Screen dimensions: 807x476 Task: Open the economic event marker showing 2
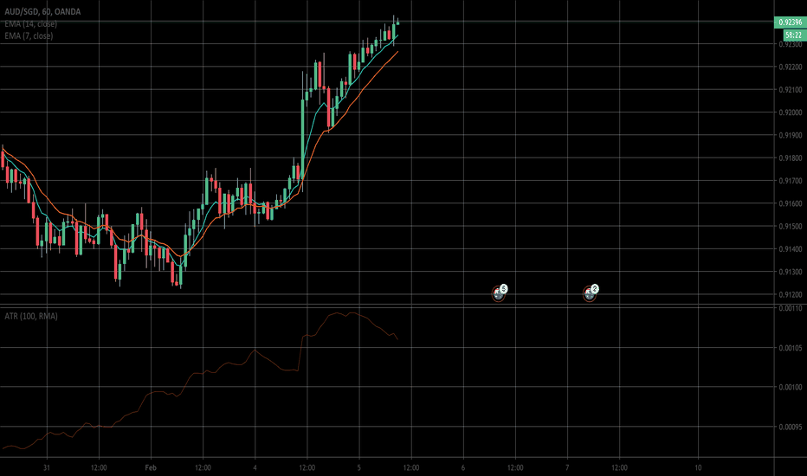(591, 293)
